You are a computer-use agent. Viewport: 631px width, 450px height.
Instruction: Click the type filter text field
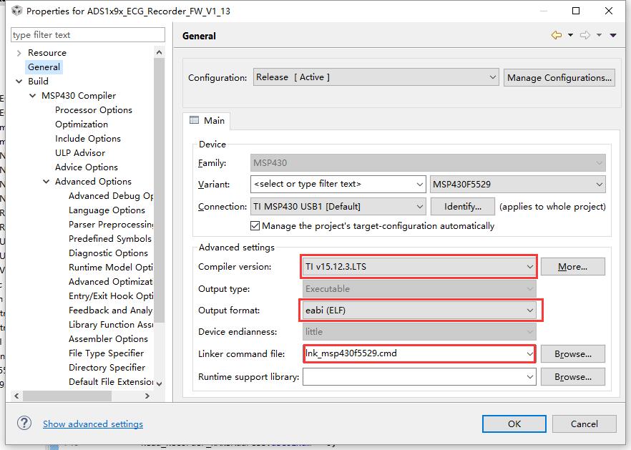[x=87, y=34]
